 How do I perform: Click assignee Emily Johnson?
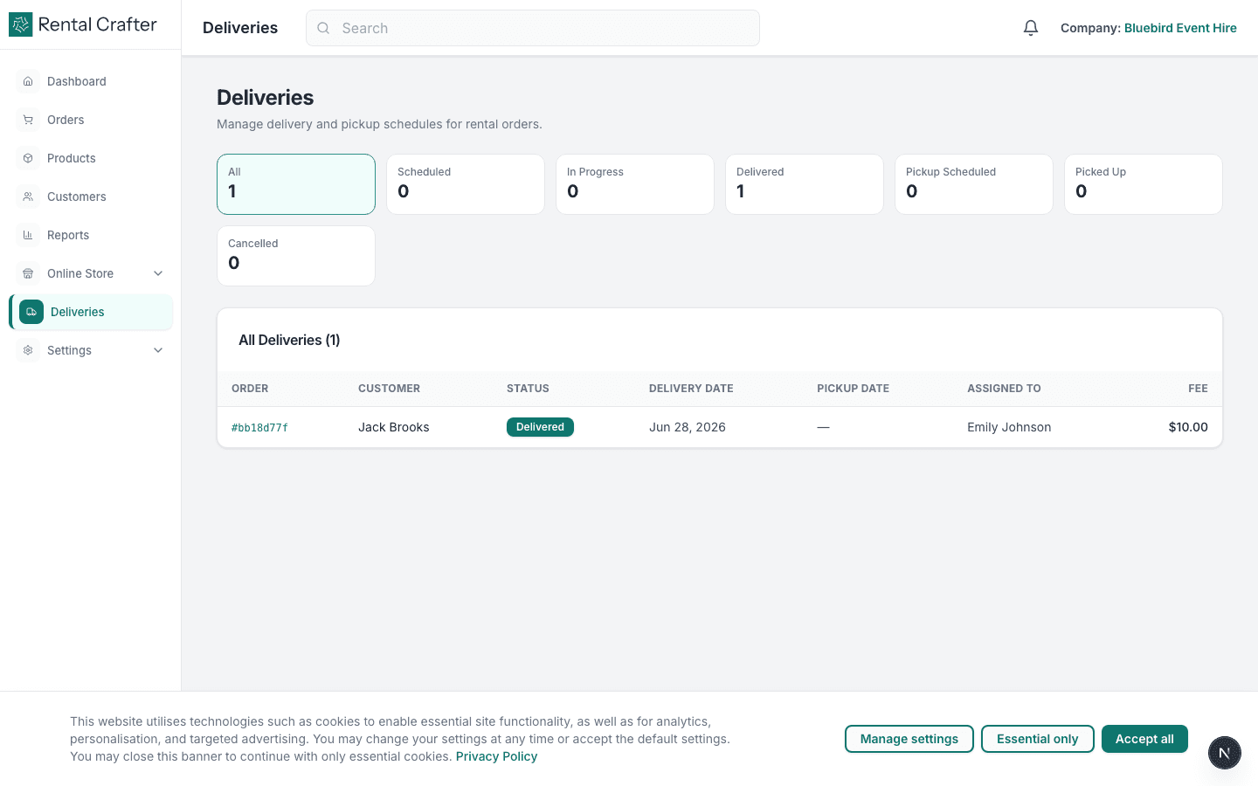[x=1009, y=427]
